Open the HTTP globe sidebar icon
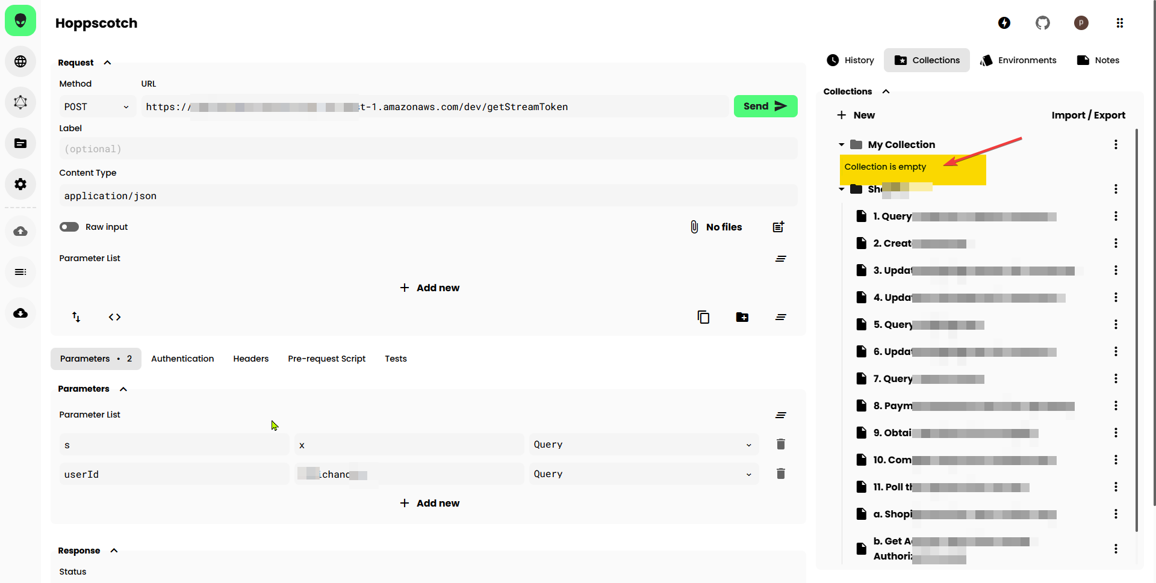 (x=20, y=61)
